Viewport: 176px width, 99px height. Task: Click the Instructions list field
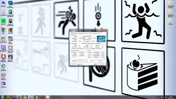coord(91,49)
